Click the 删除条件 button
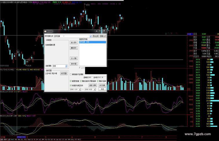 click(x=74, y=48)
